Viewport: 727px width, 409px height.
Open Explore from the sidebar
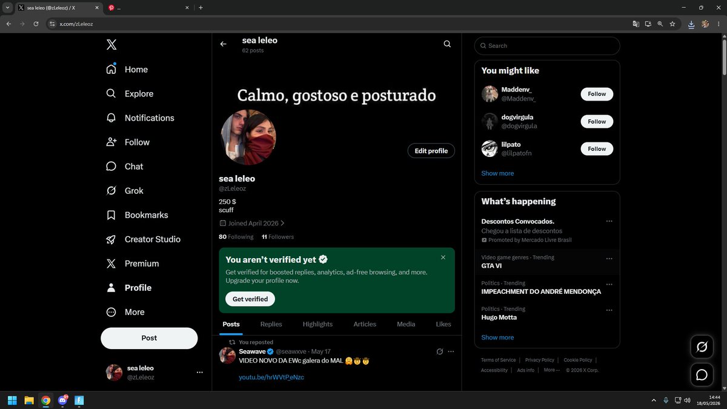tap(130, 94)
